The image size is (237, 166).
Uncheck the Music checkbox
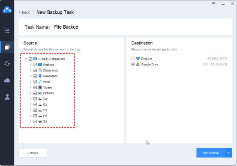pyautogui.click(x=35, y=82)
